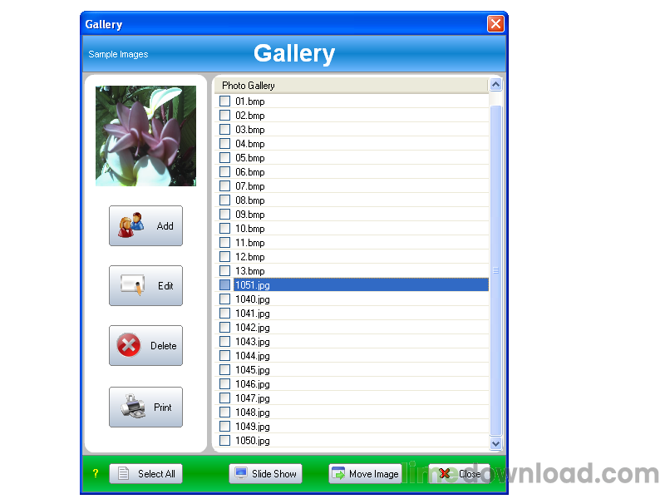
Task: Click the yellow question mark help icon
Action: point(96,473)
